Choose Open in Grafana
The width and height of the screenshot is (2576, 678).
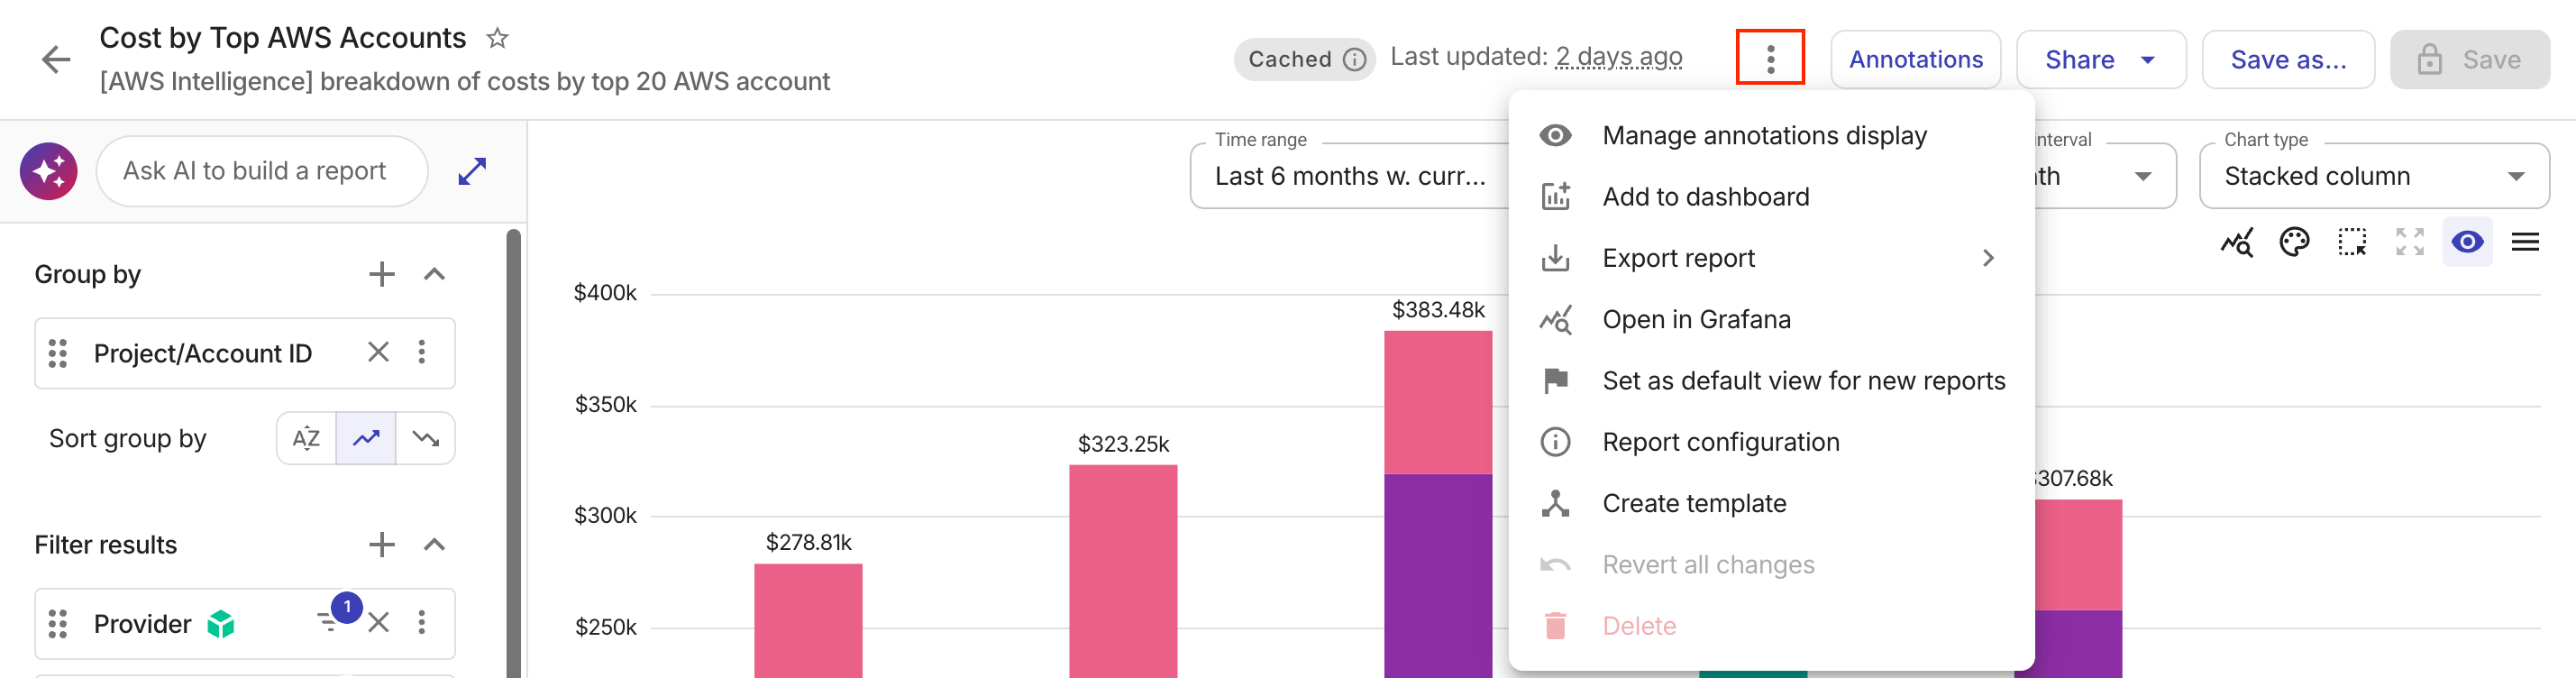1771,320
